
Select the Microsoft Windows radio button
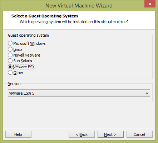(10, 43)
